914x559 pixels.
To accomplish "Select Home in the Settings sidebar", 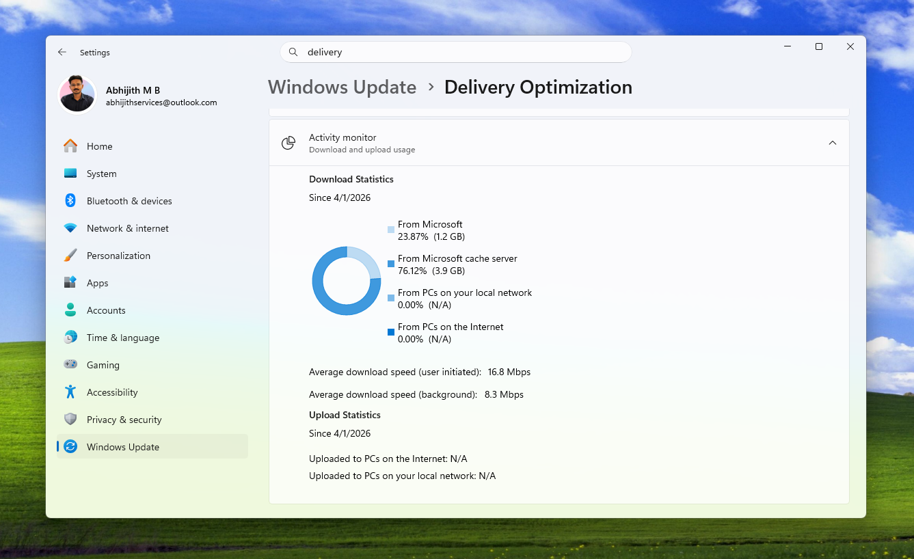I will click(99, 146).
